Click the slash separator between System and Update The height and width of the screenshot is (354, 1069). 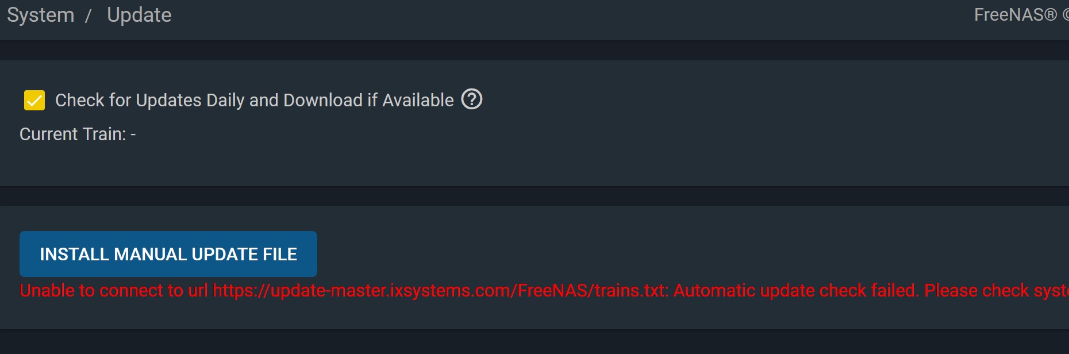tap(89, 16)
